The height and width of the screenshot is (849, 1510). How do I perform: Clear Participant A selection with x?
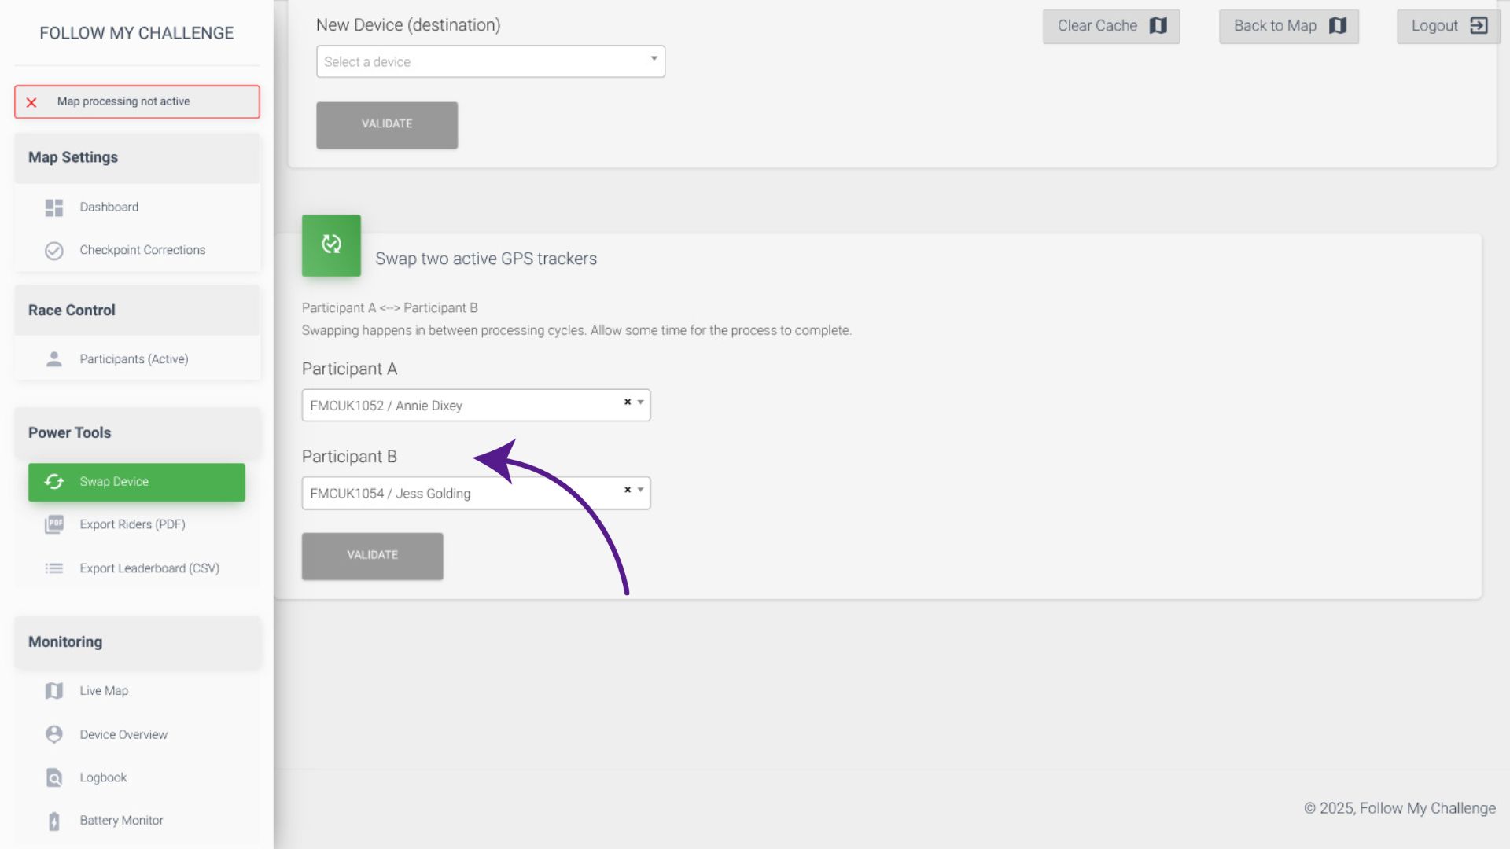point(628,402)
